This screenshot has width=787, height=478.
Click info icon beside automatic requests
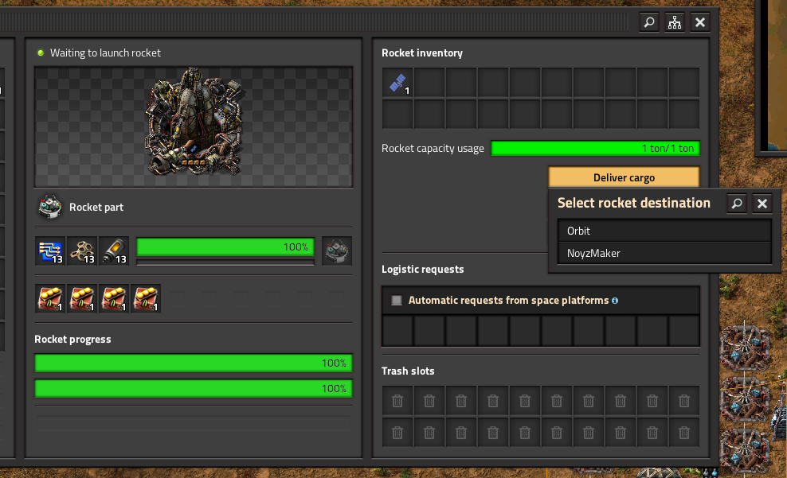tap(615, 301)
